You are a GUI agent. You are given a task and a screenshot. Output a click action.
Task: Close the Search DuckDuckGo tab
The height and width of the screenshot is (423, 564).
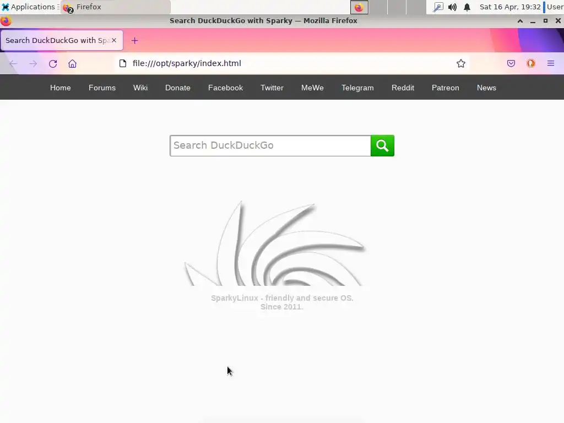114,40
